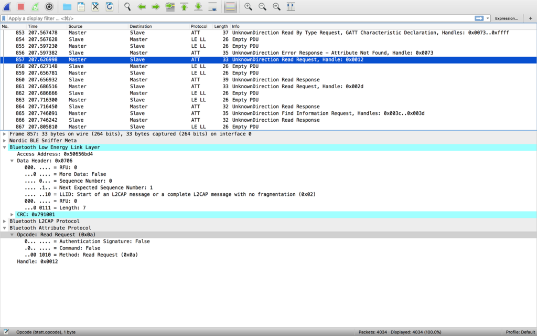Select packet 853 Read By Type Request
The image size is (537, 336).
(x=268, y=33)
